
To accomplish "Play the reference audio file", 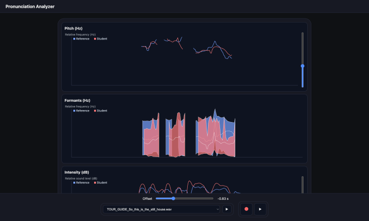I will [226, 209].
